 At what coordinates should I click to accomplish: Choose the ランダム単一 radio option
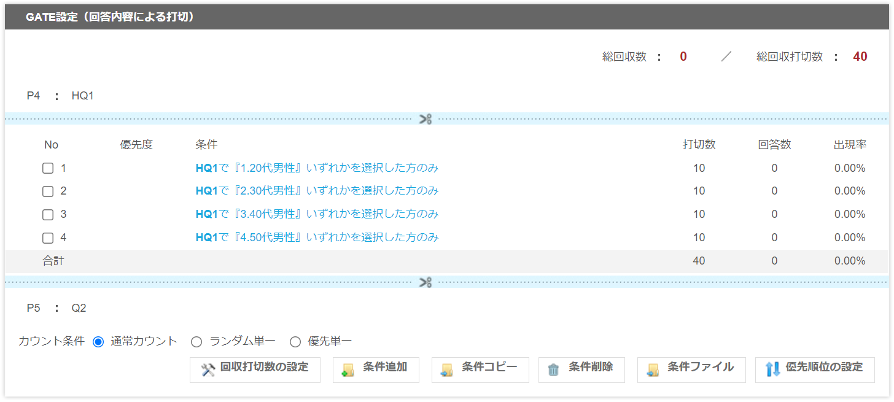click(196, 342)
